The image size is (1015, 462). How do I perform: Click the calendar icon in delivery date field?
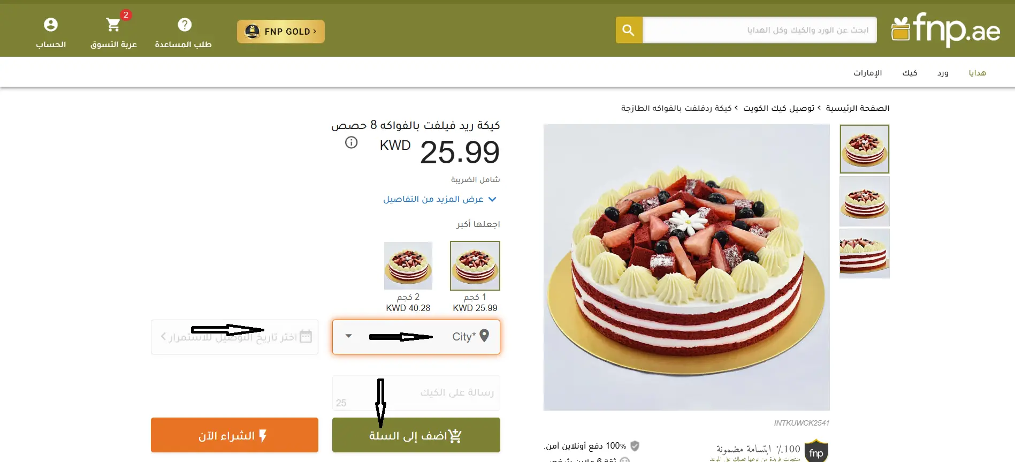(x=306, y=336)
